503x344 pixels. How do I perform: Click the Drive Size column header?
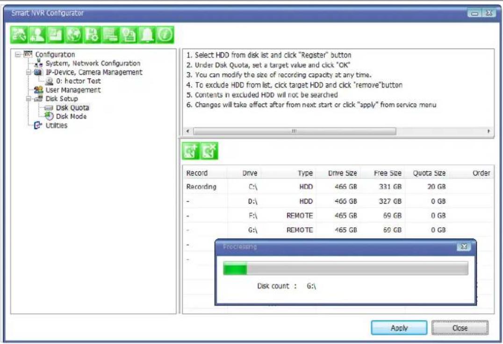point(338,173)
